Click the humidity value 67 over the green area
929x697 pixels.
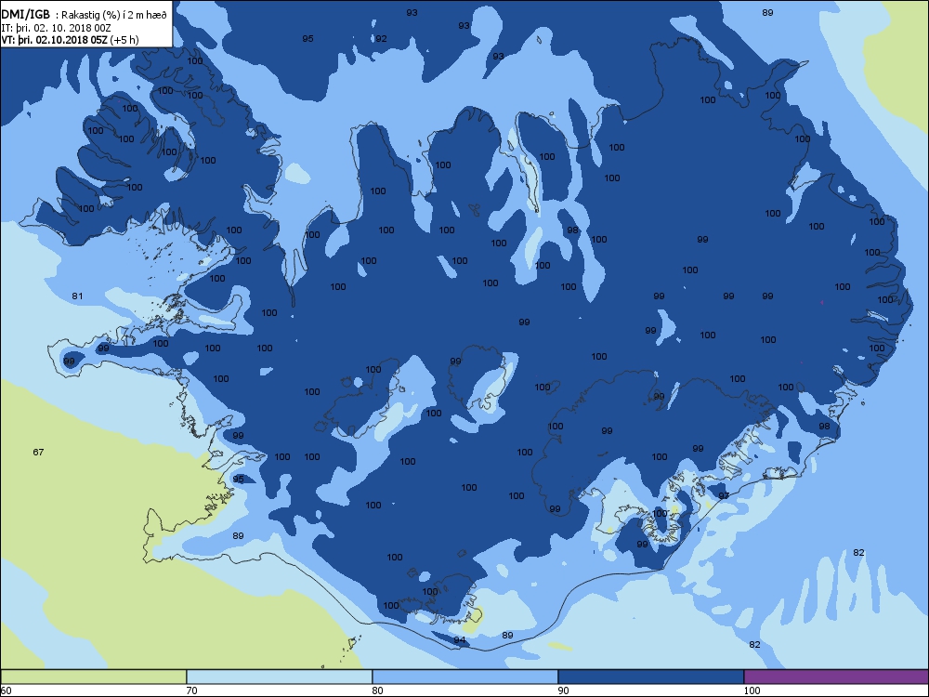point(38,453)
